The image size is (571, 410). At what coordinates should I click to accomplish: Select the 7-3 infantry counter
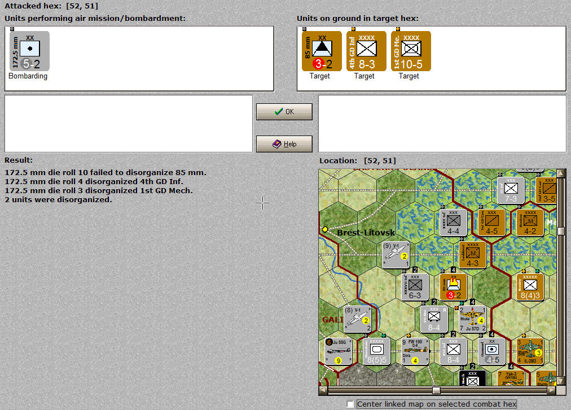point(511,190)
